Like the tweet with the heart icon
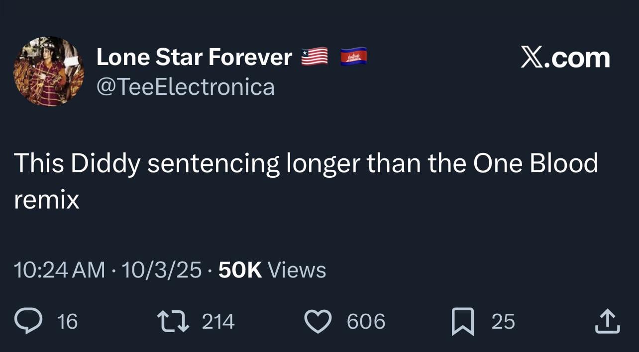The height and width of the screenshot is (352, 639). (318, 321)
